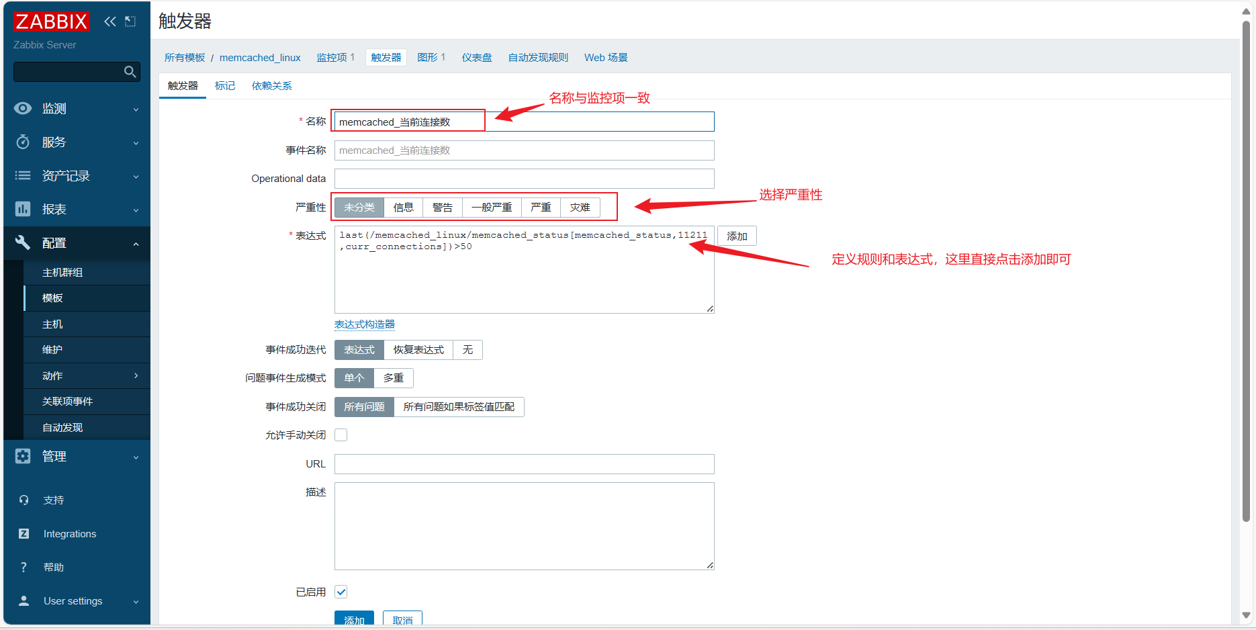Expand the 资产记录 menu chevron
Viewport: 1256px width, 630px height.
pyautogui.click(x=136, y=177)
